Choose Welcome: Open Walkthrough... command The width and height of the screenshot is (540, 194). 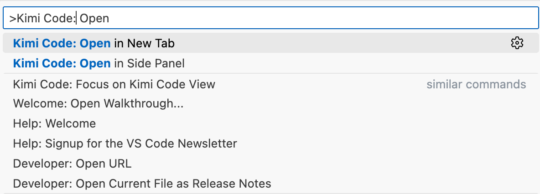[x=98, y=104]
